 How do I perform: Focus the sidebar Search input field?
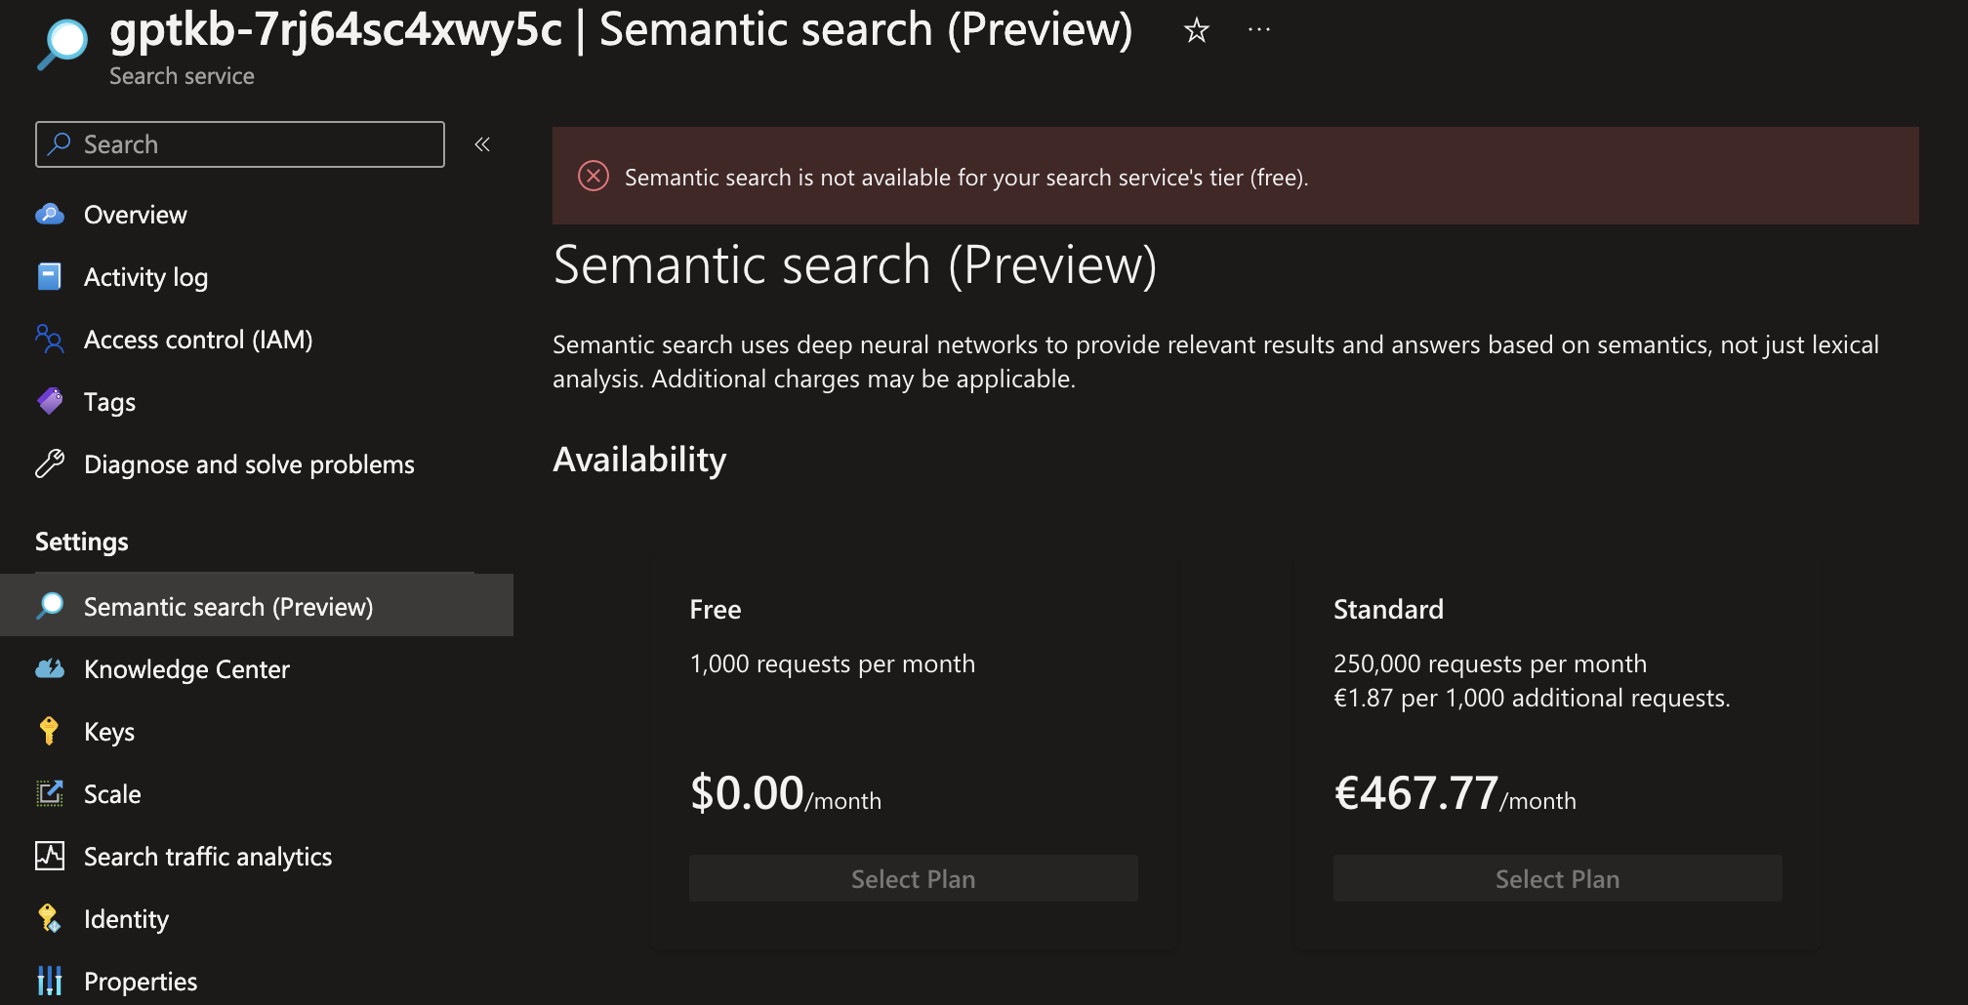click(x=240, y=144)
